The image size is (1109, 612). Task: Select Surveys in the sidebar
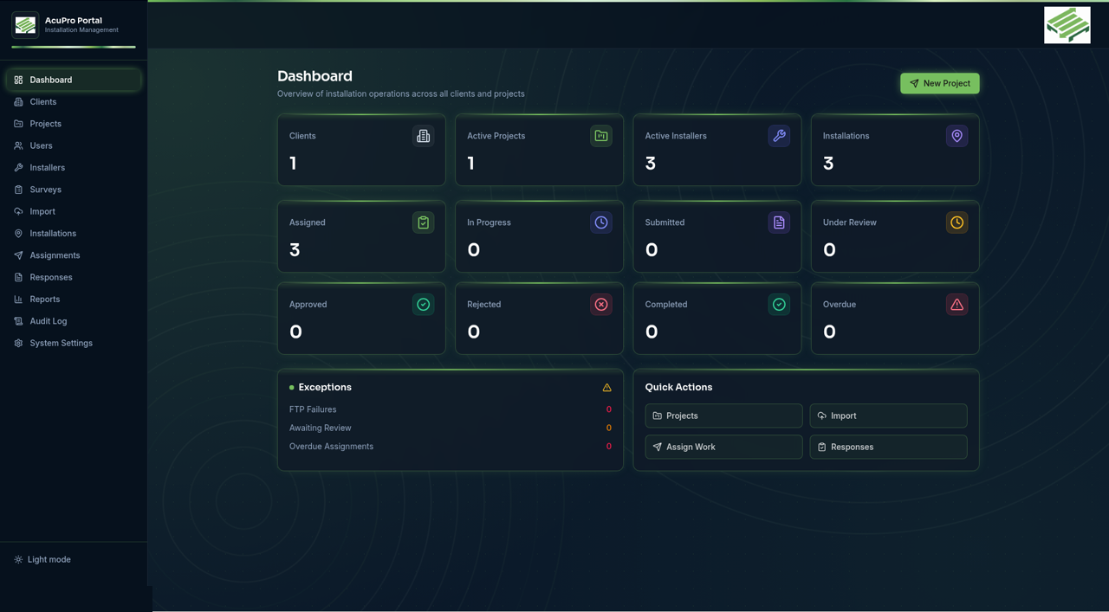pos(74,190)
